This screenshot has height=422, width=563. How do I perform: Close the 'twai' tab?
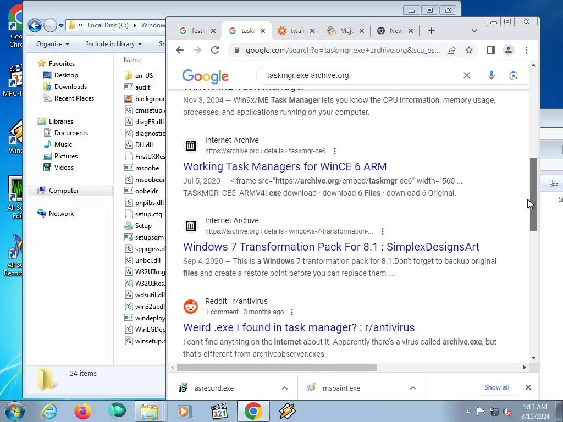(312, 31)
